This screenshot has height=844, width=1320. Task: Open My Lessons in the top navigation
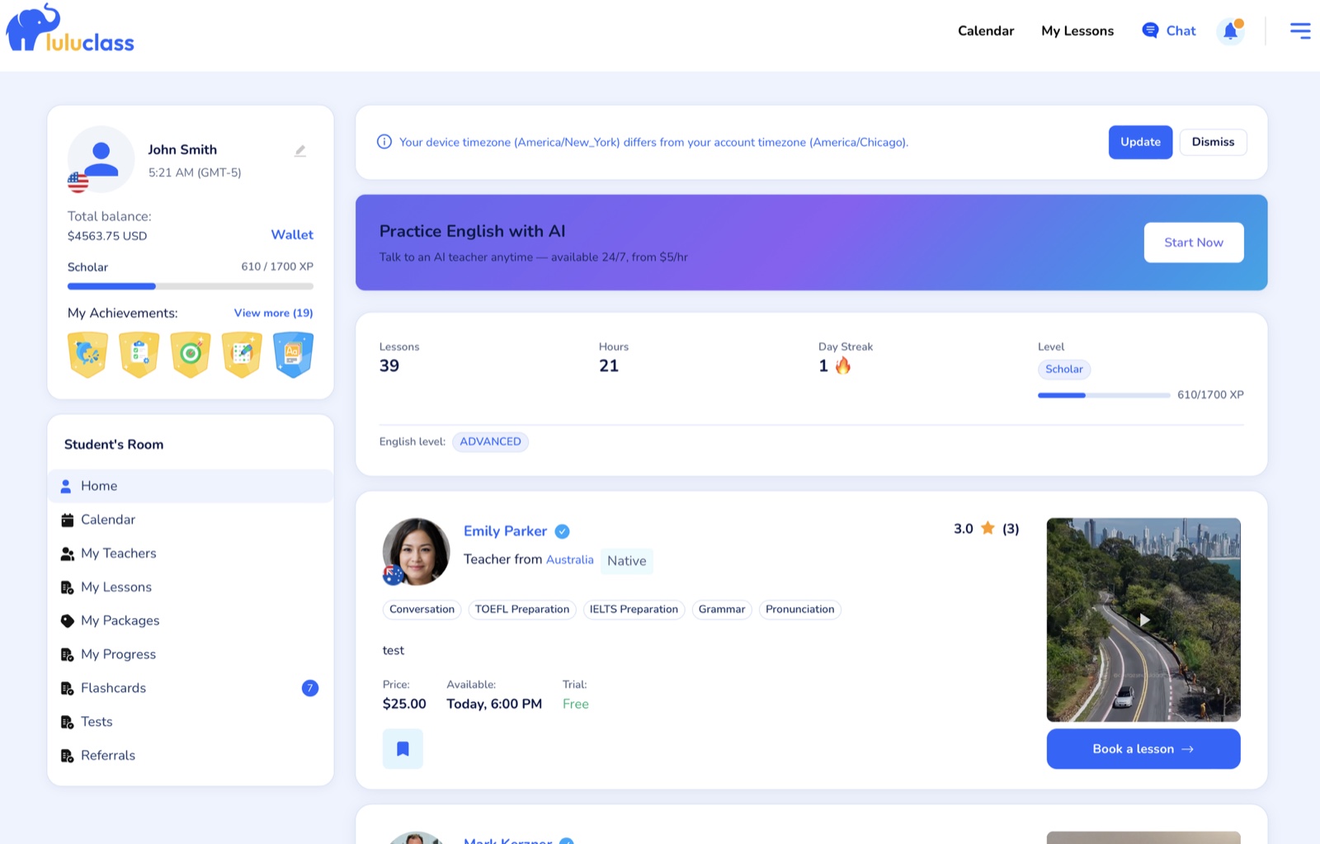tap(1077, 31)
